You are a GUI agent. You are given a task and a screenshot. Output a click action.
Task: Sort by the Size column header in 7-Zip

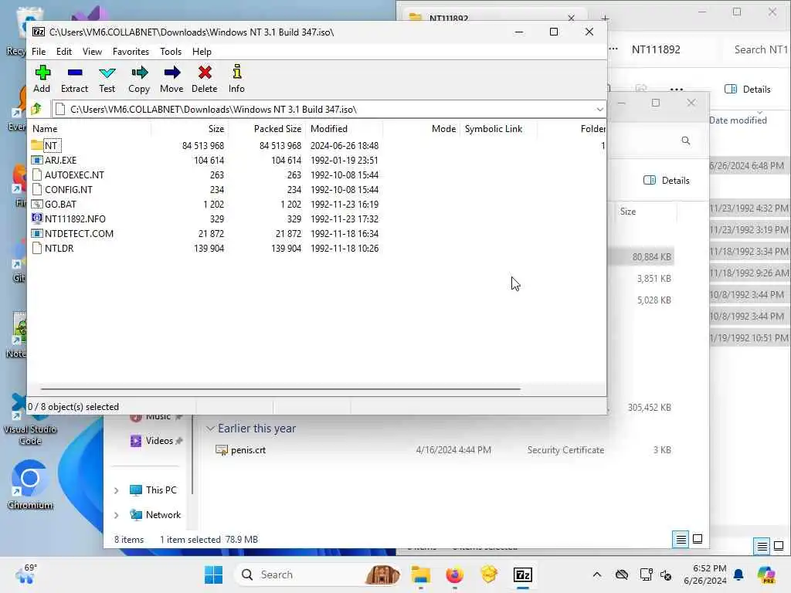[190, 129]
